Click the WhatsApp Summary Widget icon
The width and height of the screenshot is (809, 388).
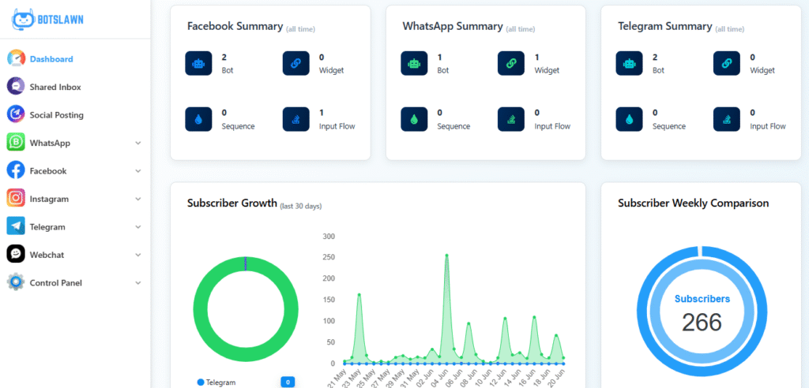pyautogui.click(x=511, y=63)
